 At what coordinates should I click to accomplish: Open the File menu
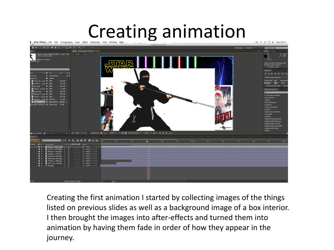[x=50, y=42]
